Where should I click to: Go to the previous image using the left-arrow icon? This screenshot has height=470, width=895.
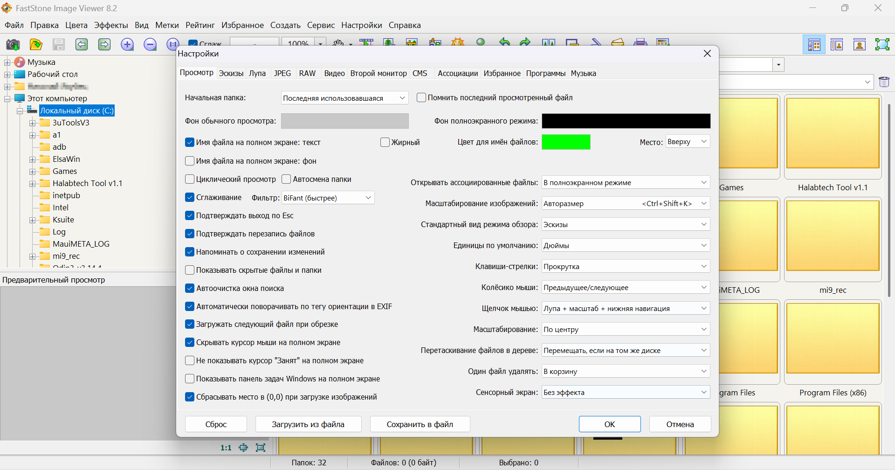point(82,44)
